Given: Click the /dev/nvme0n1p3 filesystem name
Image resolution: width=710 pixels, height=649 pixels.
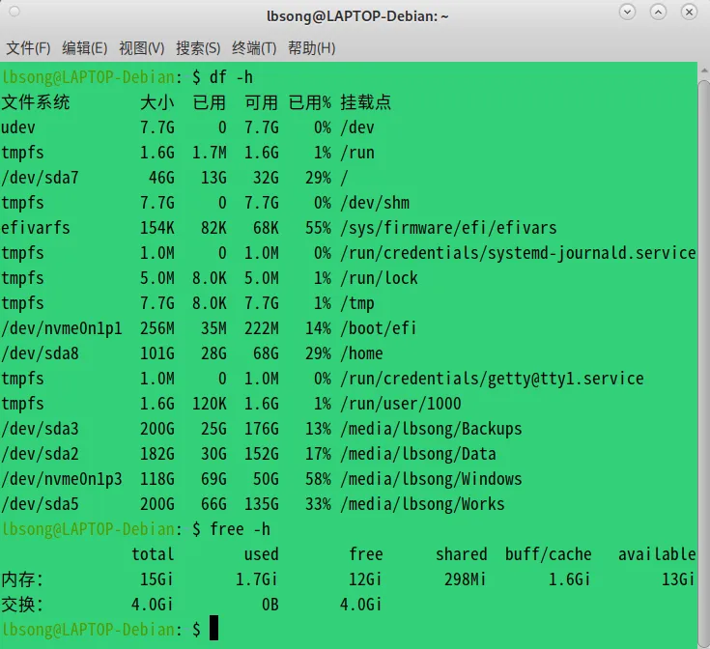Looking at the screenshot, I should [62, 479].
